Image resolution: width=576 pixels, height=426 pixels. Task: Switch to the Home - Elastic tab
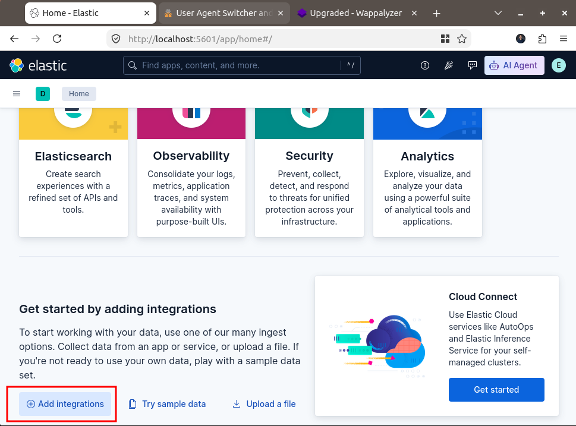(90, 13)
